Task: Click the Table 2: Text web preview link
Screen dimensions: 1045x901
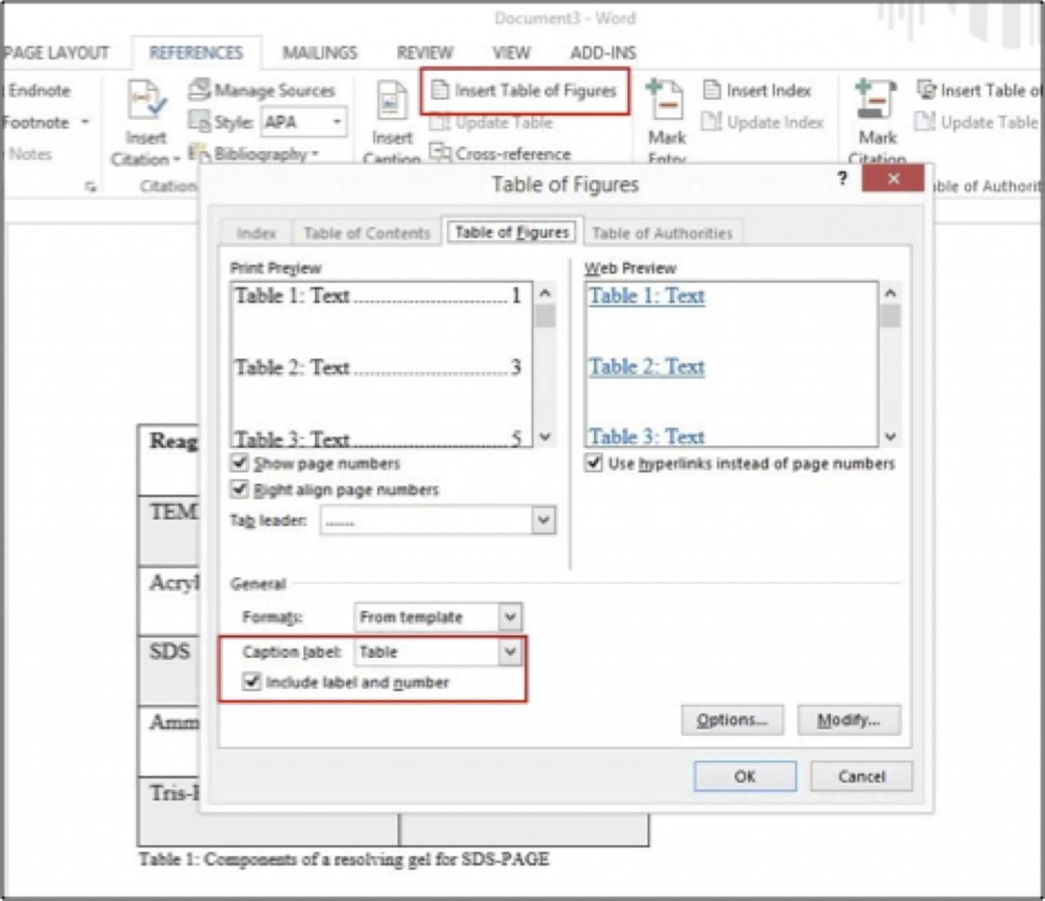Action: pos(647,367)
